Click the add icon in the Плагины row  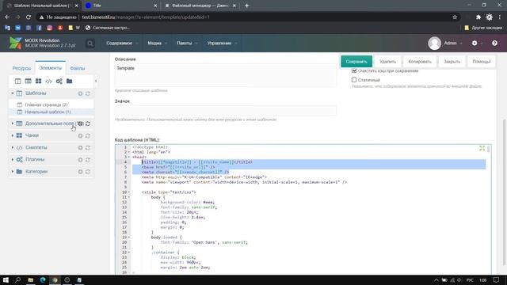[80, 160]
